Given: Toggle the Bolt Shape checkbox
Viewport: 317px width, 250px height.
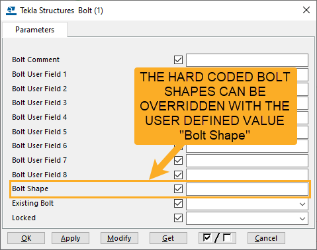Looking at the screenshot, I should tap(178, 189).
